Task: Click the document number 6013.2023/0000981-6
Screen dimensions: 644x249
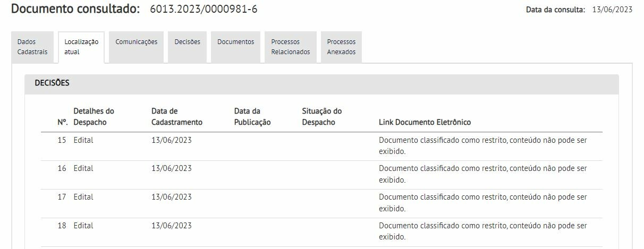Action: coord(204,10)
